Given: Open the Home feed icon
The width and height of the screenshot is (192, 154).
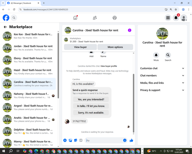Looking at the screenshot, I should 75,18.
